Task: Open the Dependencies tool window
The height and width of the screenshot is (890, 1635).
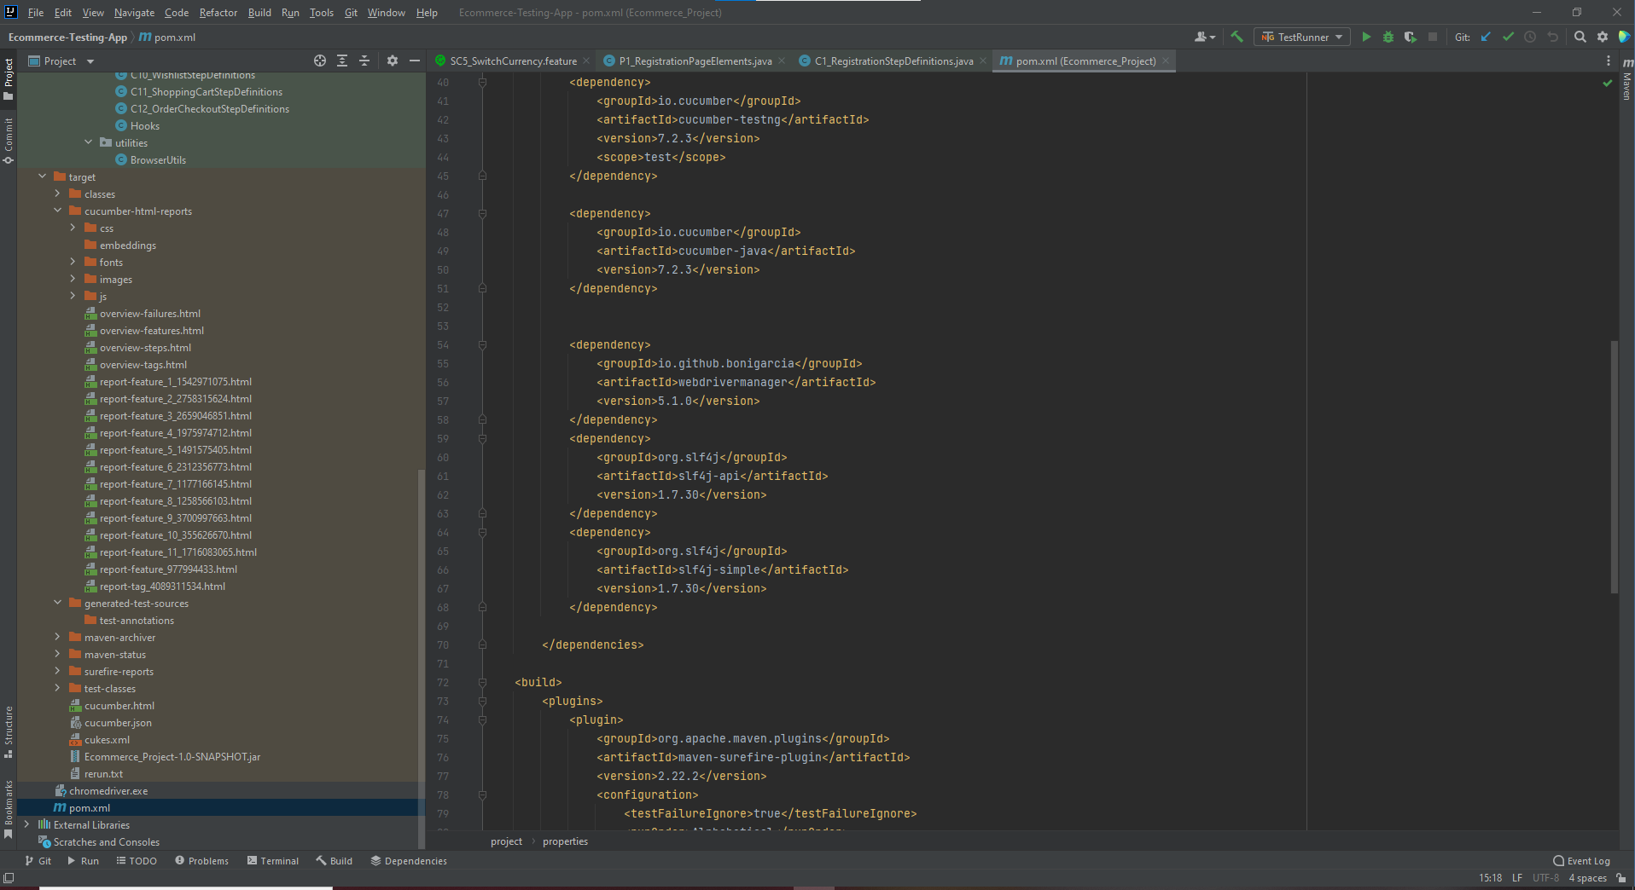Action: click(x=409, y=861)
